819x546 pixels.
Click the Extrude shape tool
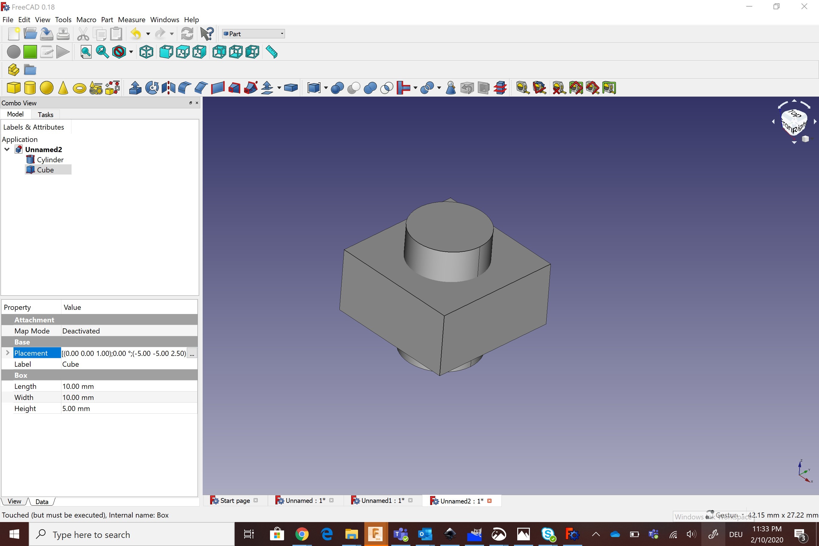(135, 88)
